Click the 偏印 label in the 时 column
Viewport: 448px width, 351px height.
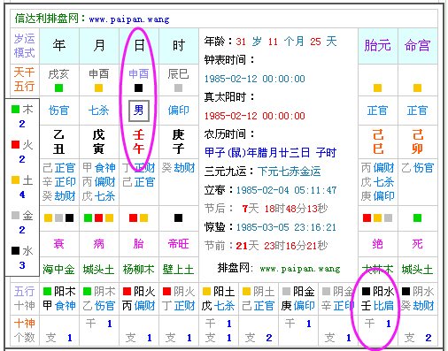179,111
